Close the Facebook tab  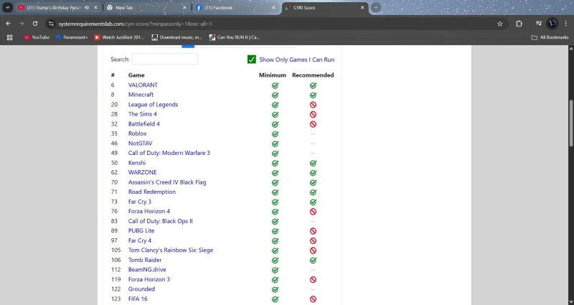273,8
